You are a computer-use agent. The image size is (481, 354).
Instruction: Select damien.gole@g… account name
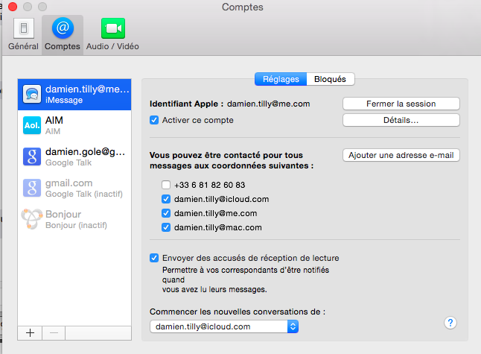click(86, 152)
